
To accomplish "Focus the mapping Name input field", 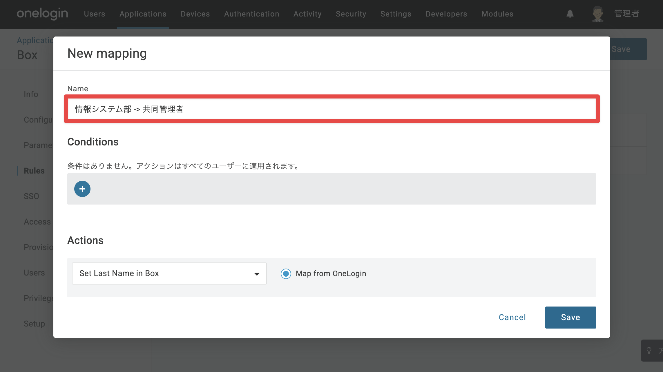I will pyautogui.click(x=332, y=109).
